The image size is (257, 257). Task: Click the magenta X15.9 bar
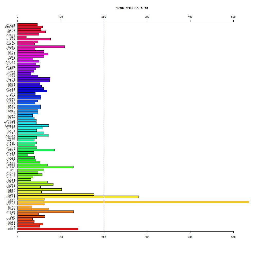(x=33, y=54)
